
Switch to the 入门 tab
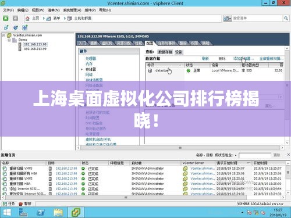point(83,43)
